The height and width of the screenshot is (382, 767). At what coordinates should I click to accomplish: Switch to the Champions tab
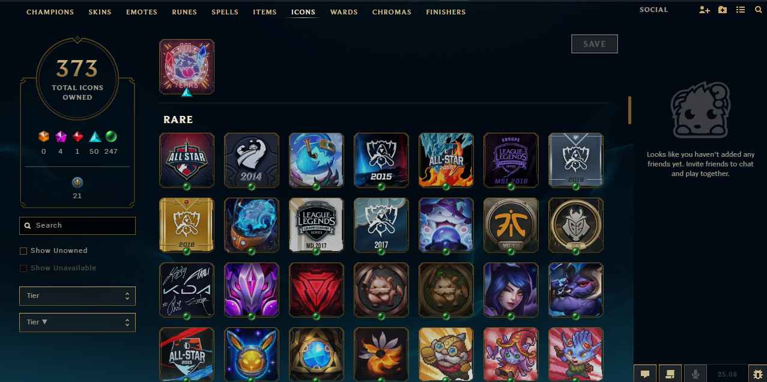(50, 12)
